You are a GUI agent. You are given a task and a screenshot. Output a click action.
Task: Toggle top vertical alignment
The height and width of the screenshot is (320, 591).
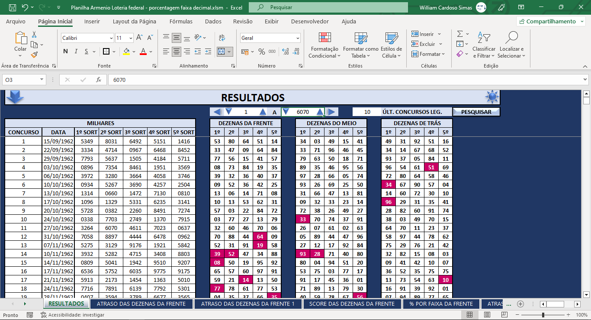[166, 38]
